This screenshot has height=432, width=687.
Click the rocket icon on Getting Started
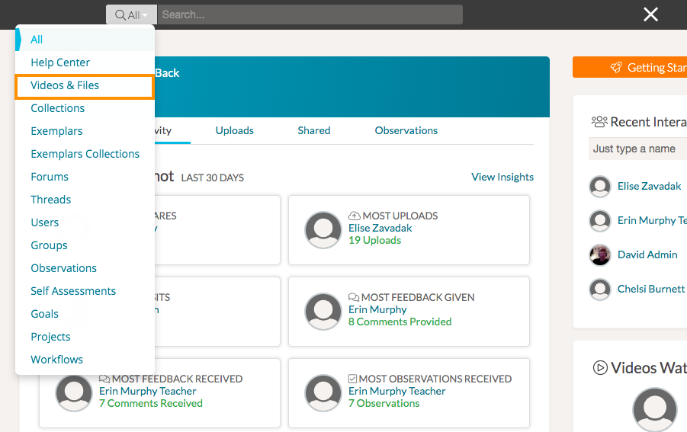(616, 68)
